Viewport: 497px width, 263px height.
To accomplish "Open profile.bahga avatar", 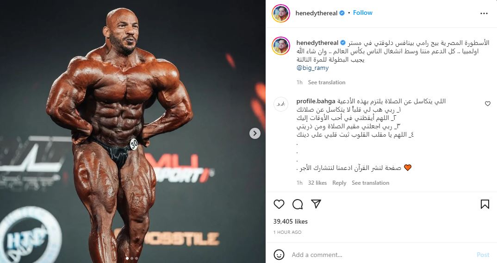I will tap(281, 104).
